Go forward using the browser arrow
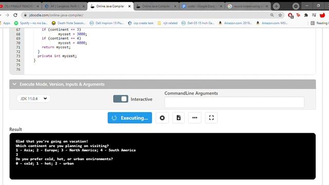The width and height of the screenshot is (329, 185). [x=7, y=15]
